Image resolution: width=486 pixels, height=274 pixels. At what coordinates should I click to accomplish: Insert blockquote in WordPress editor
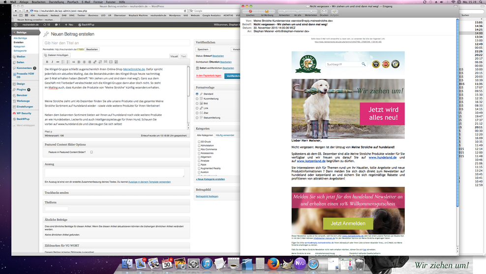pyautogui.click(x=74, y=62)
